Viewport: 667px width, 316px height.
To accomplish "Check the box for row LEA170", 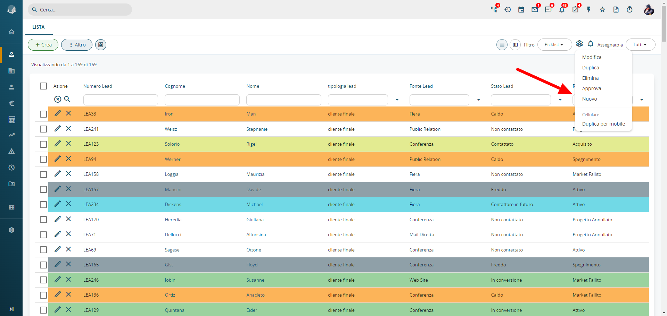I will point(43,220).
